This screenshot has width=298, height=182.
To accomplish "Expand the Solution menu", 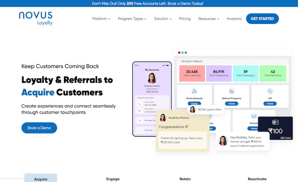I will (163, 19).
